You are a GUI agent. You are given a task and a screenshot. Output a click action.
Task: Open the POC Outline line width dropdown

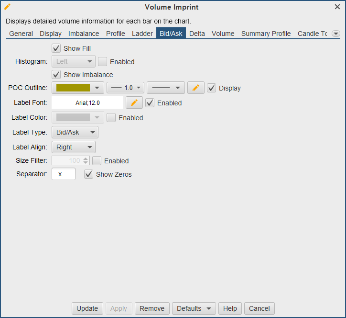point(125,88)
